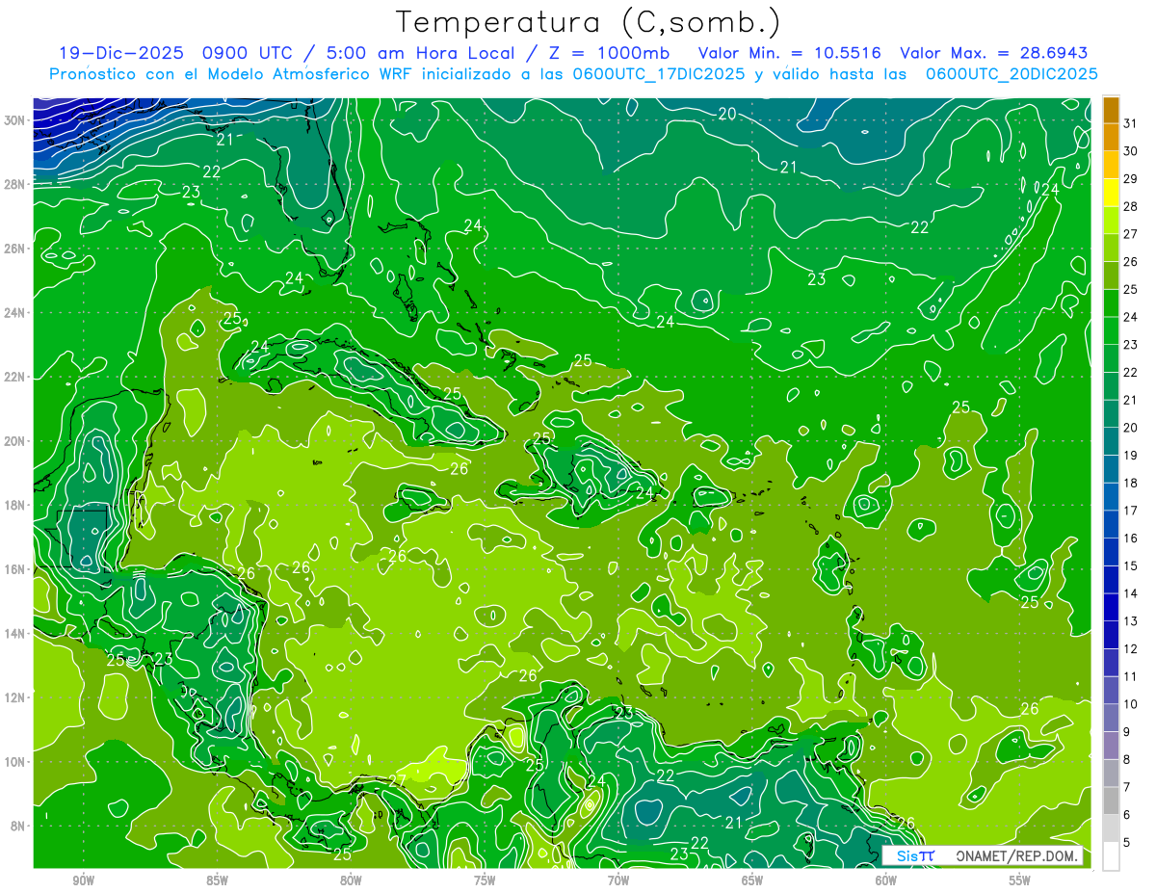Screen dimensions: 1156x893
Task: Click the "ONAMET/REP.DOM." credit label
Action: coord(1017,855)
